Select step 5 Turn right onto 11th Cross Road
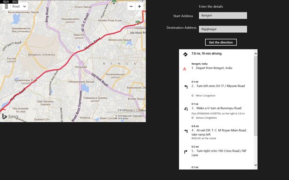Image resolution: width=289 pixels, height=180 pixels. pos(219,153)
